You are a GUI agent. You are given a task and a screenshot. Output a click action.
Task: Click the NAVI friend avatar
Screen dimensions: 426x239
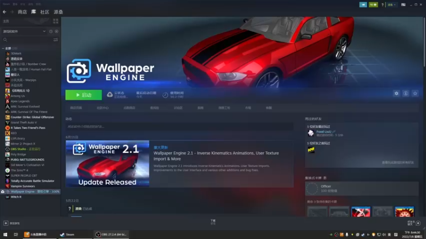311,150
